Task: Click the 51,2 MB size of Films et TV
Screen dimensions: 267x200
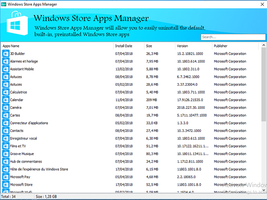Action: [152, 146]
